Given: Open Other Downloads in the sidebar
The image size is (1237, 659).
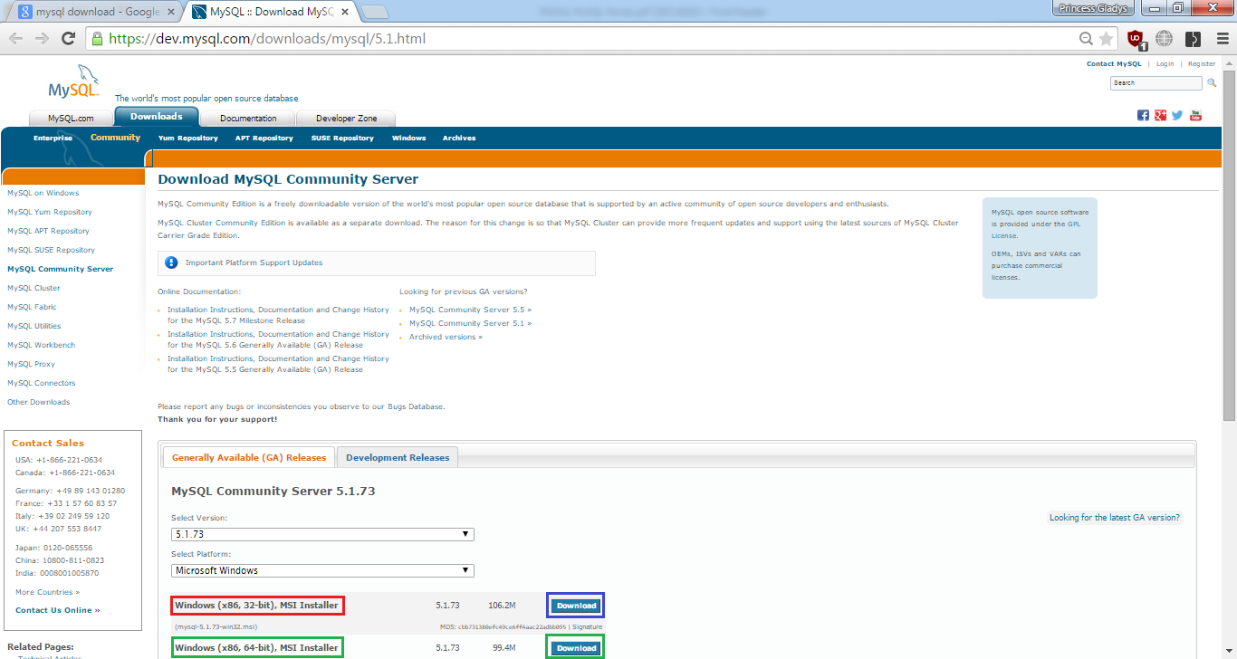Looking at the screenshot, I should 38,402.
